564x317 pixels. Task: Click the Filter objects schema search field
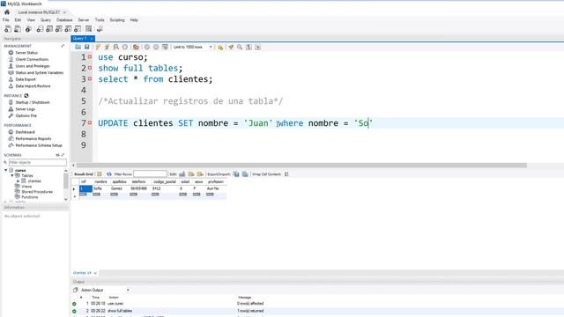coord(37,162)
